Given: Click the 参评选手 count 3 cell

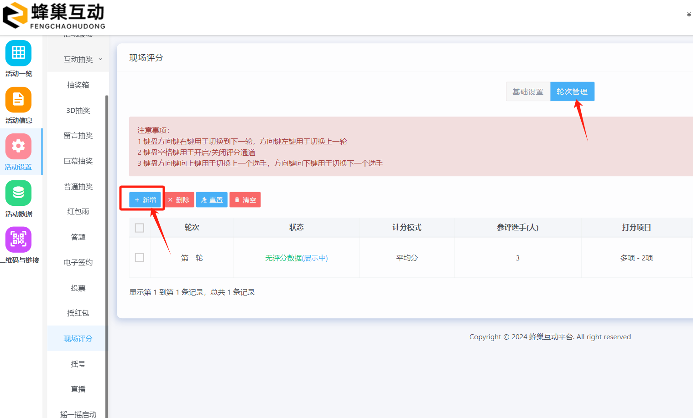Looking at the screenshot, I should coord(518,258).
